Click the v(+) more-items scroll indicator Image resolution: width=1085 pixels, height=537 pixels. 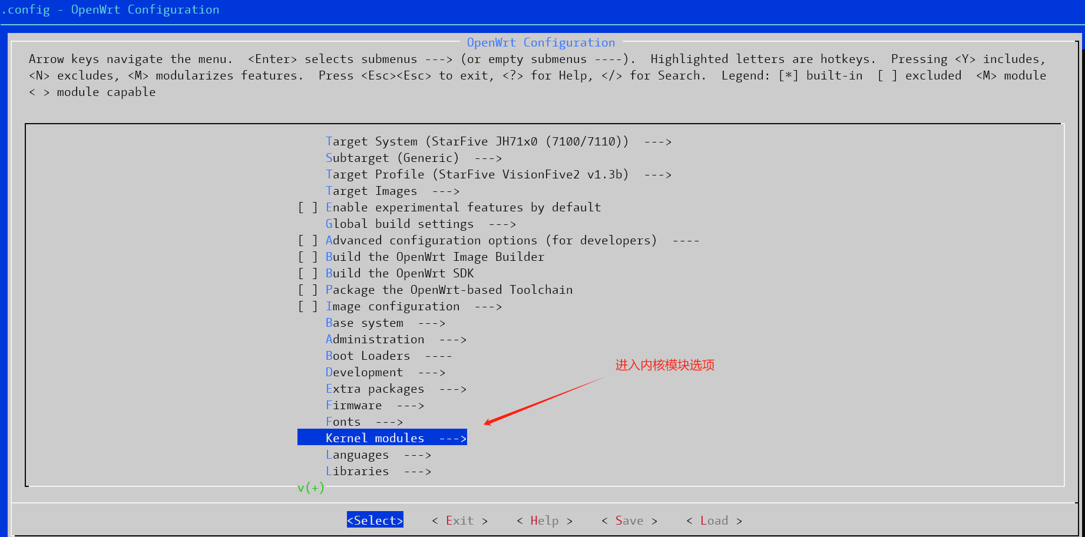click(x=311, y=488)
